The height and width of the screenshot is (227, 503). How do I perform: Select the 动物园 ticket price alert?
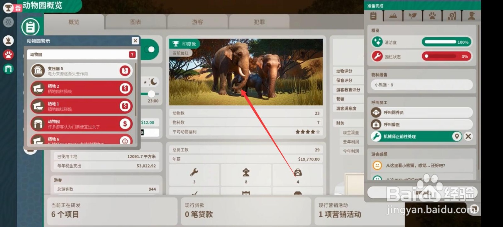click(81, 124)
